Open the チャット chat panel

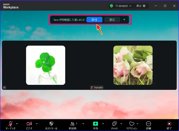114,124
